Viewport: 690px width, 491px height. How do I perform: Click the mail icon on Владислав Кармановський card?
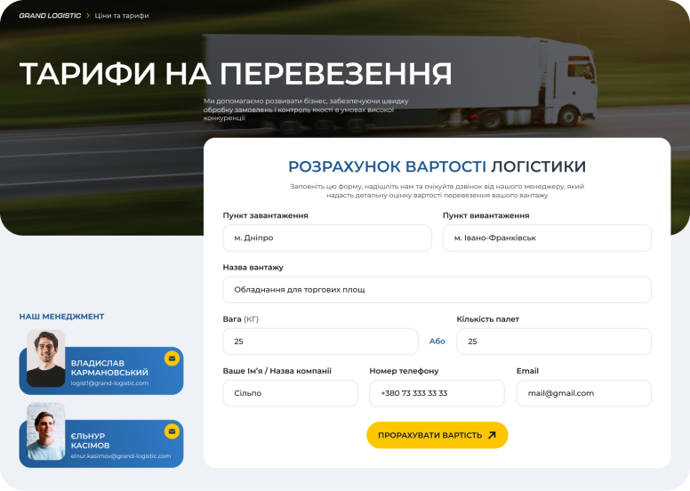(172, 358)
